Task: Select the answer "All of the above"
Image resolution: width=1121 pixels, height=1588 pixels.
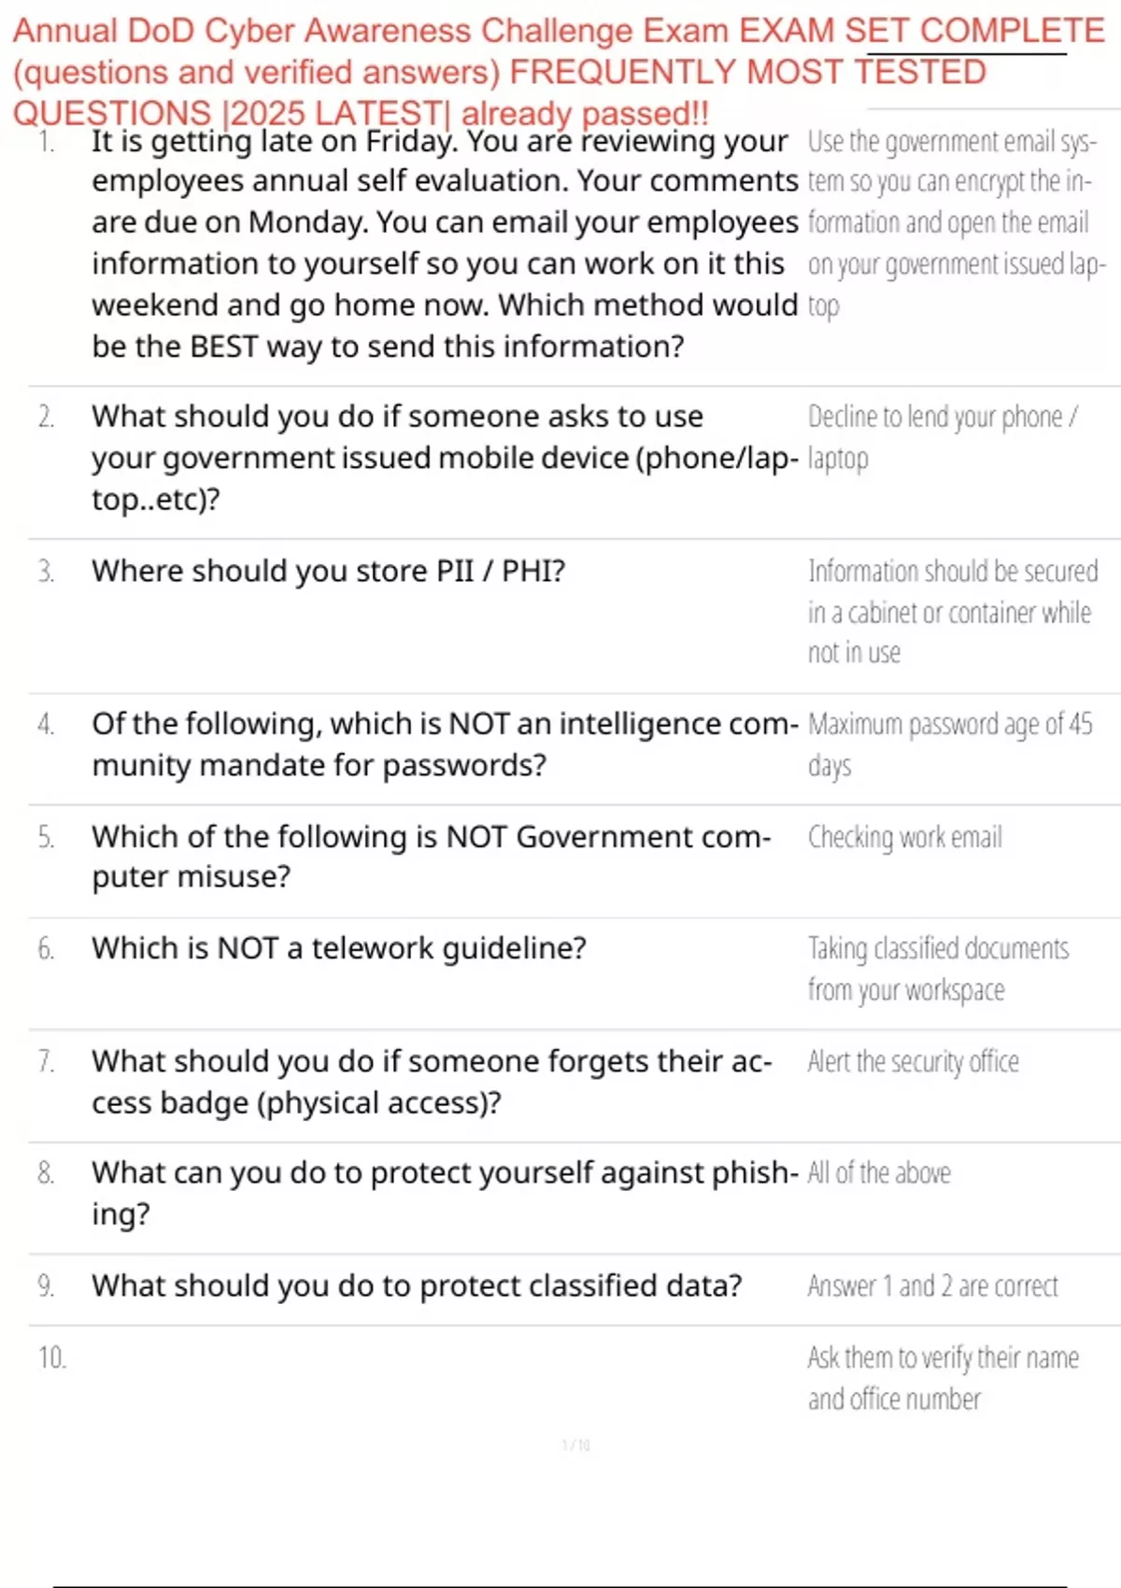Action: click(x=879, y=1173)
